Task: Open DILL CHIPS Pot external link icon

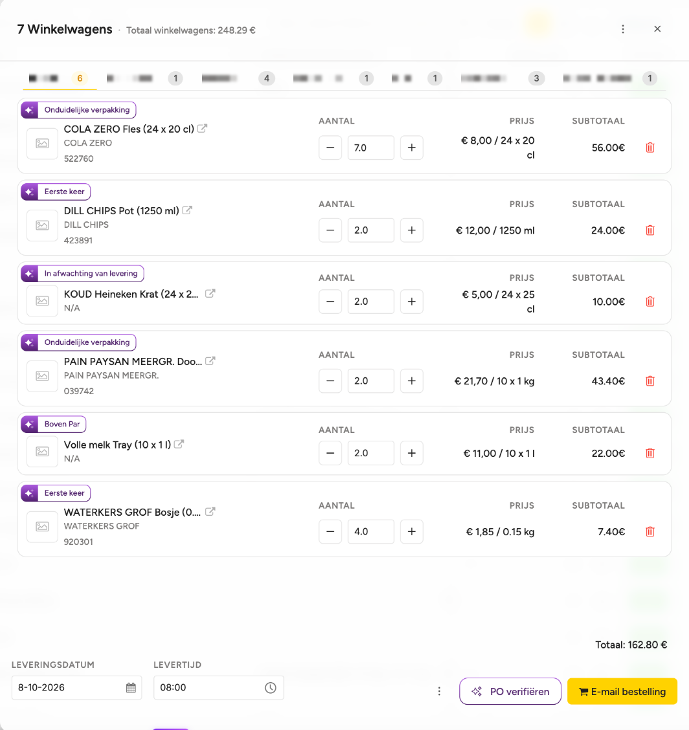Action: (x=187, y=210)
